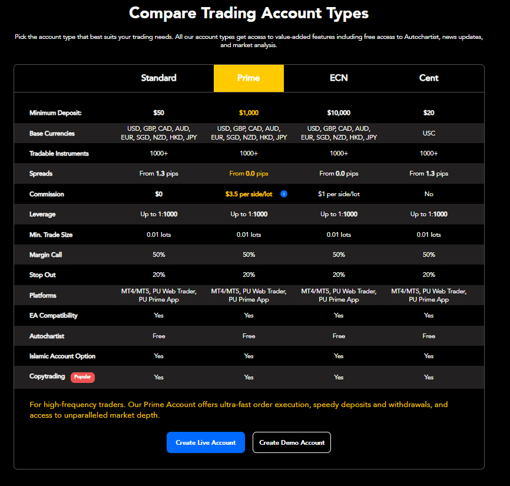Switch to the Cent account tab
The width and height of the screenshot is (510, 486).
(x=429, y=78)
